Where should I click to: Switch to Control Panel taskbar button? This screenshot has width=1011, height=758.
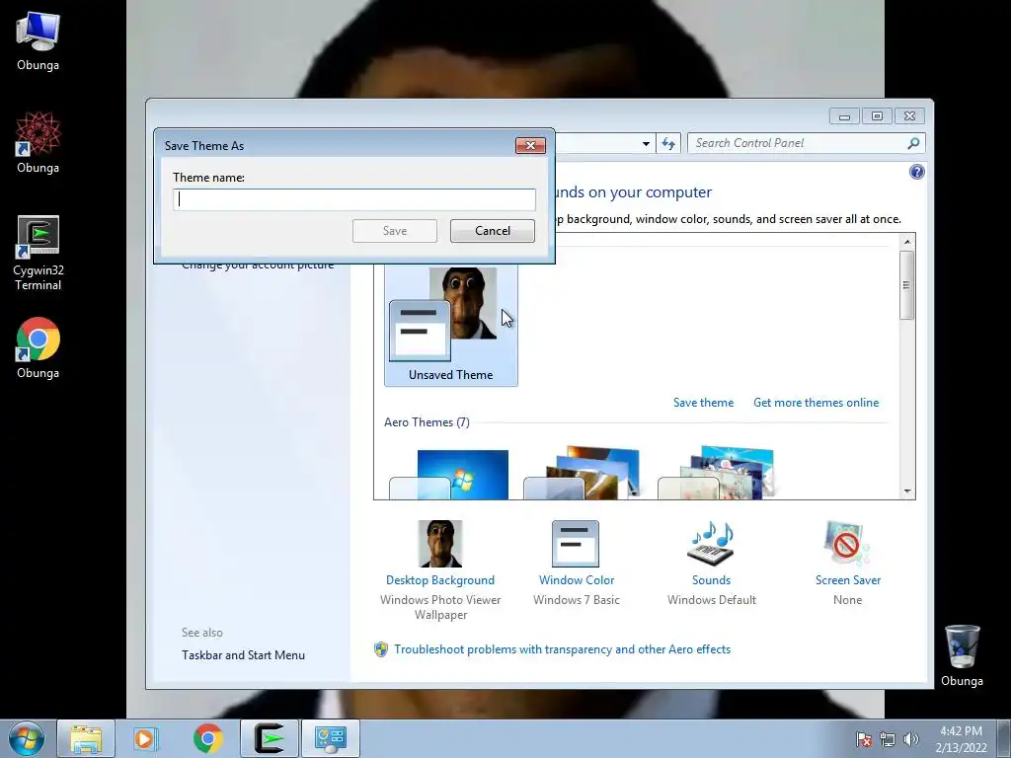(x=330, y=738)
